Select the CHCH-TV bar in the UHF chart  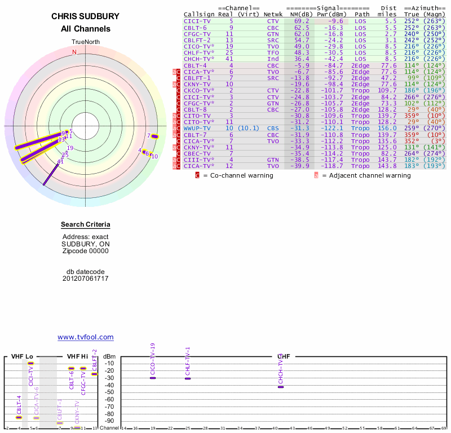281,387
